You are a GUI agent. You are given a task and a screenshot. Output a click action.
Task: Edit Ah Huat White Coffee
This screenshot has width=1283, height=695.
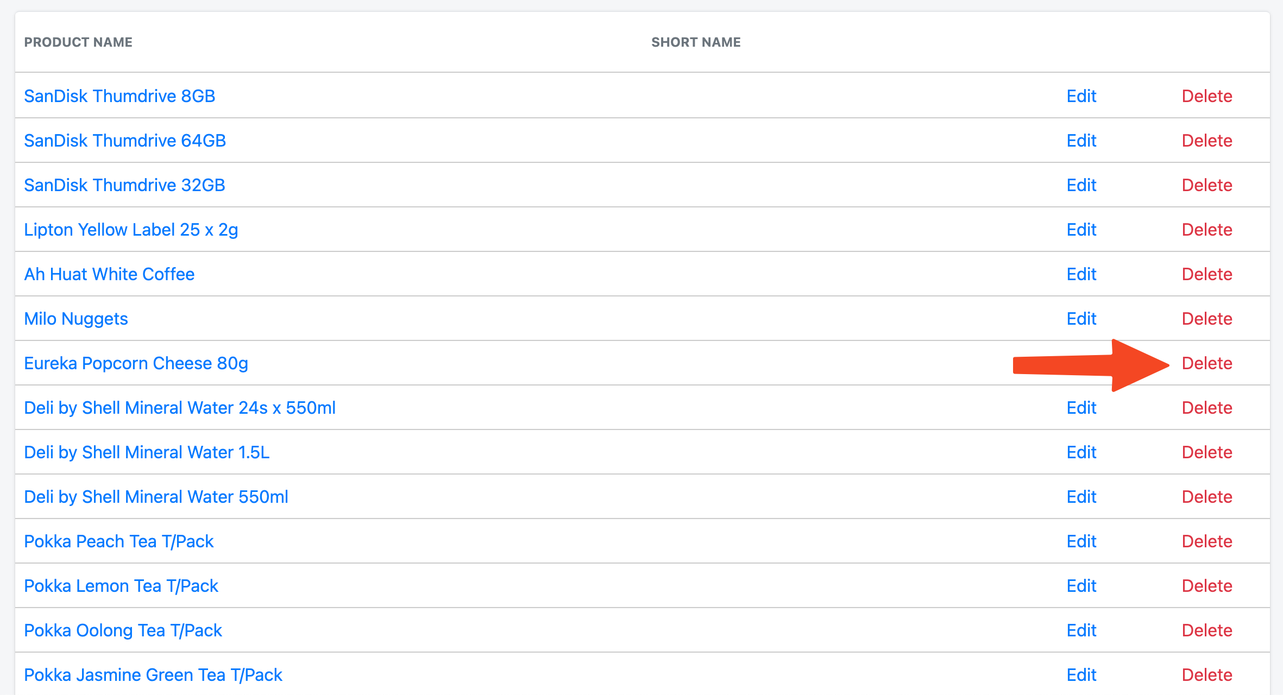[x=1081, y=274]
